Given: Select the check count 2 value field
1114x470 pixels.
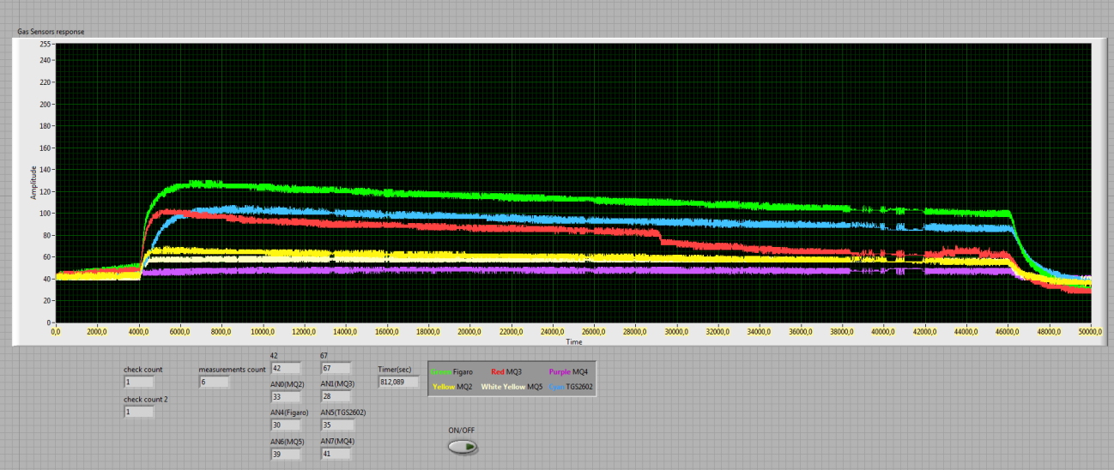Looking at the screenshot, I should (x=139, y=412).
